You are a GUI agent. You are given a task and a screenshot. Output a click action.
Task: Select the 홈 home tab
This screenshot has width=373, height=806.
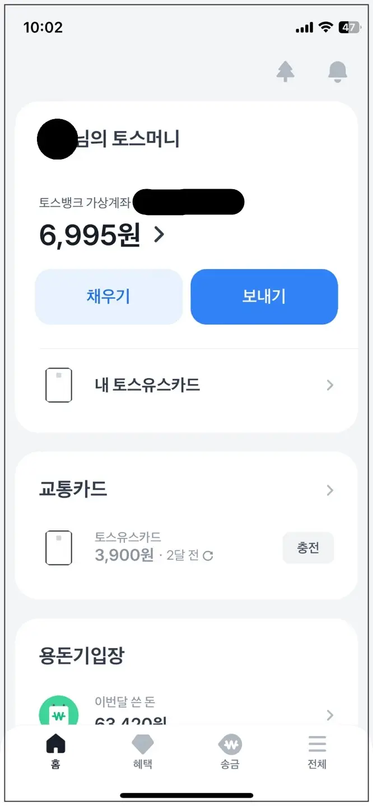pyautogui.click(x=57, y=746)
